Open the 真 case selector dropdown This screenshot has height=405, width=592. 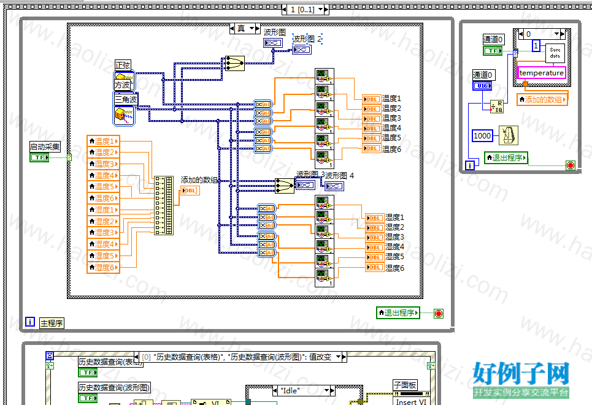pos(252,28)
